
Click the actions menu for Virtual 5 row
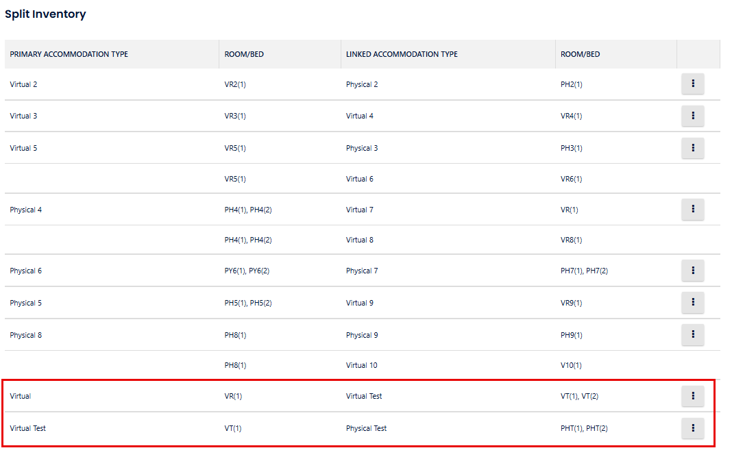click(693, 147)
